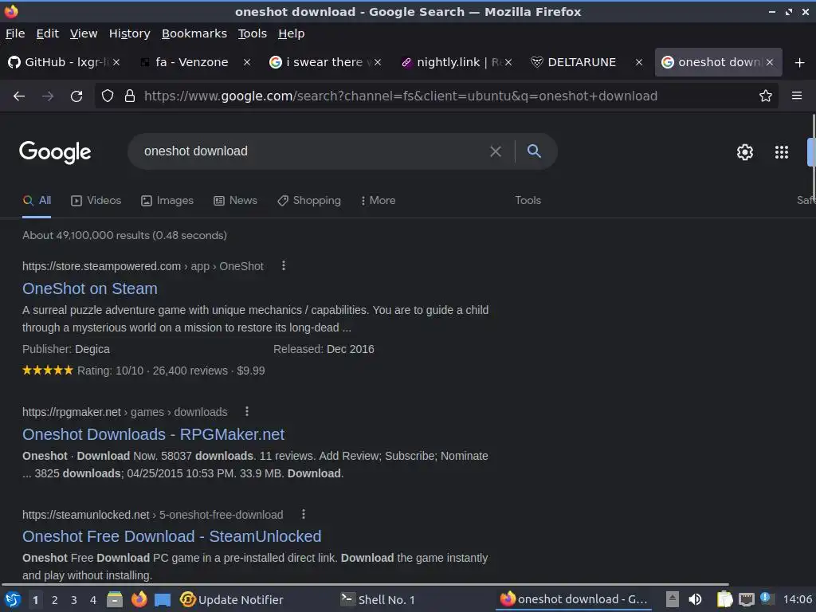Switch to virtual desktop 4
This screenshot has width=816, height=612.
point(93,600)
